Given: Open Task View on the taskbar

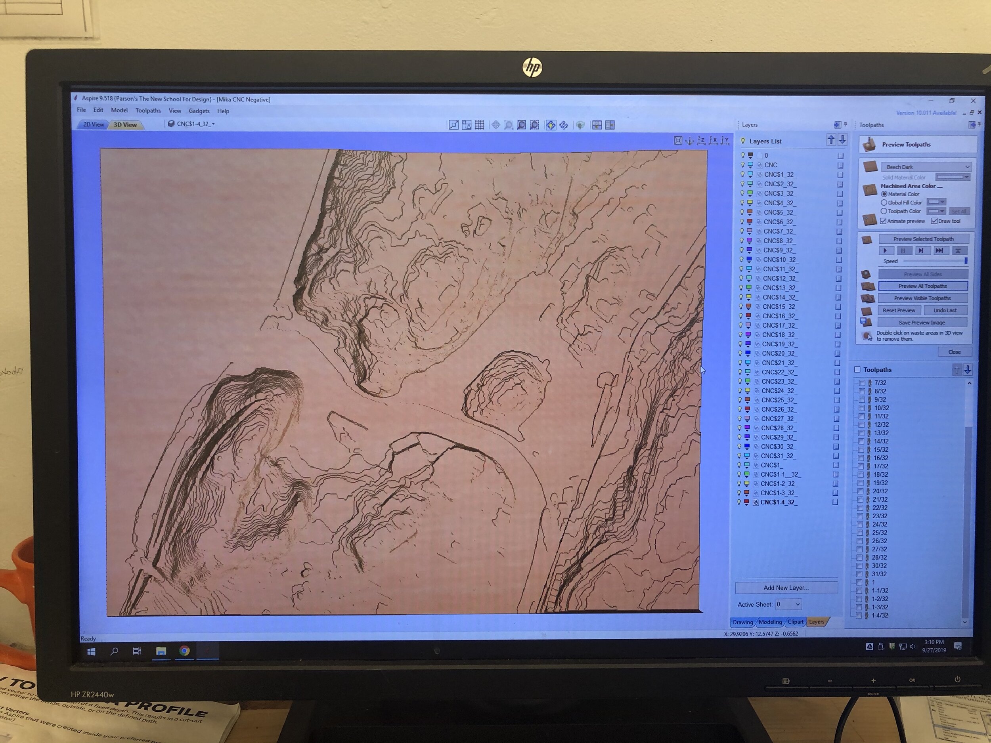Looking at the screenshot, I should click(137, 651).
